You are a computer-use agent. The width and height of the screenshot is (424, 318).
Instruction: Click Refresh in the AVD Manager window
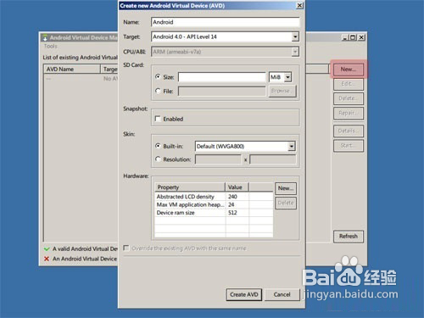349,237
